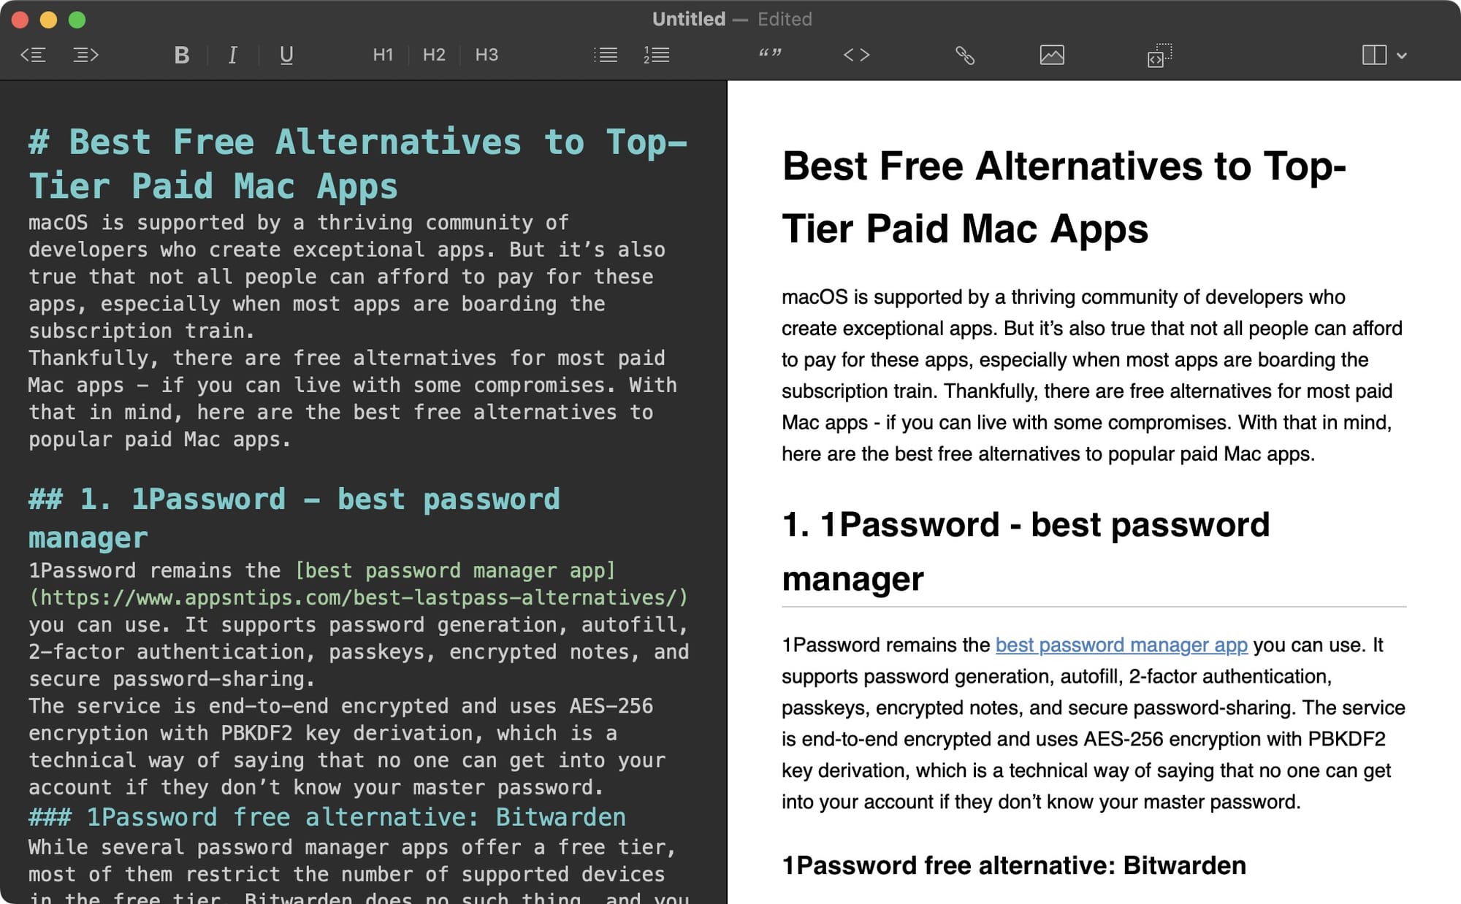
Task: Toggle underline formatting
Action: 286,55
